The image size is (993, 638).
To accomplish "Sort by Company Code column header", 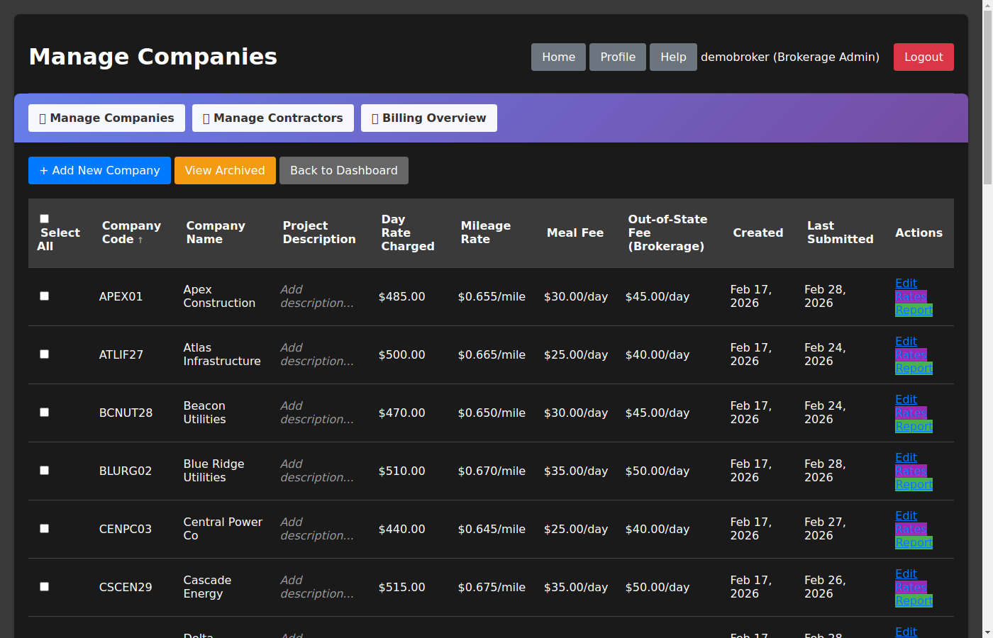I will pyautogui.click(x=131, y=233).
